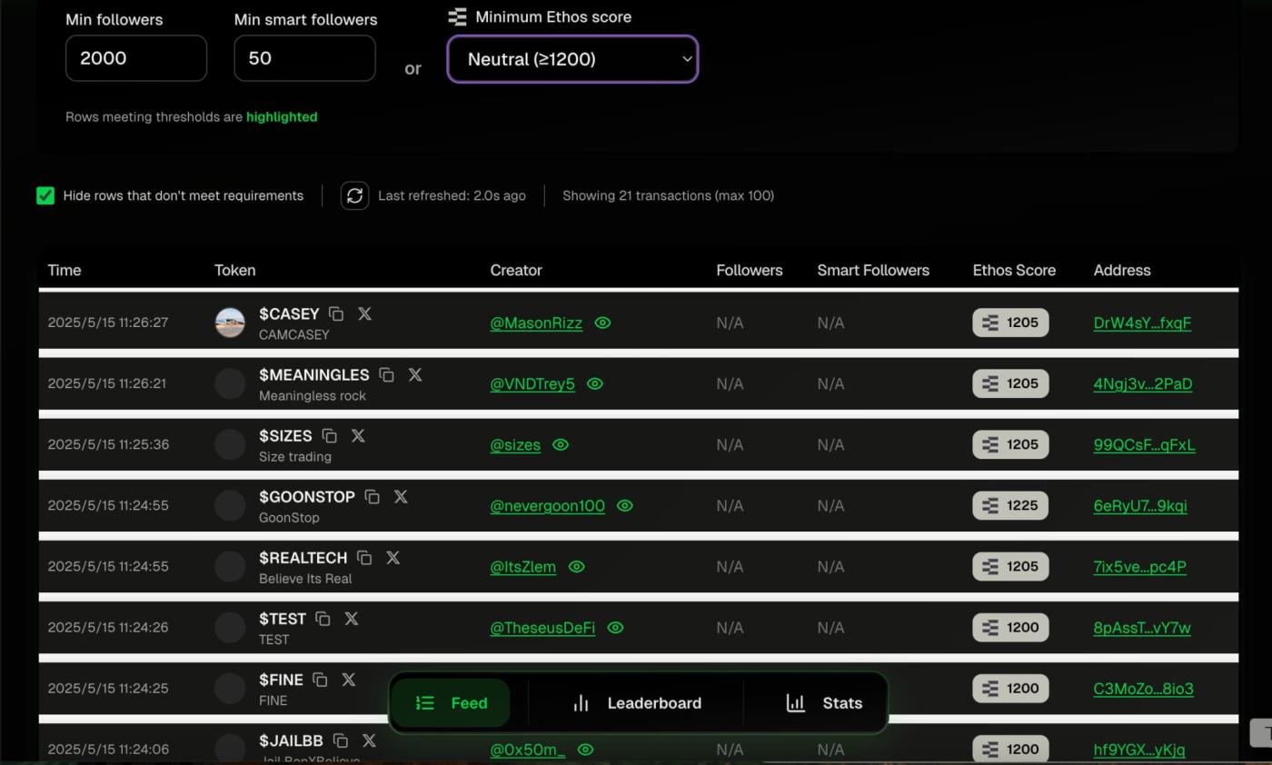Click the $CASEY token avatar thumbnail
The width and height of the screenshot is (1272, 765).
coord(229,322)
